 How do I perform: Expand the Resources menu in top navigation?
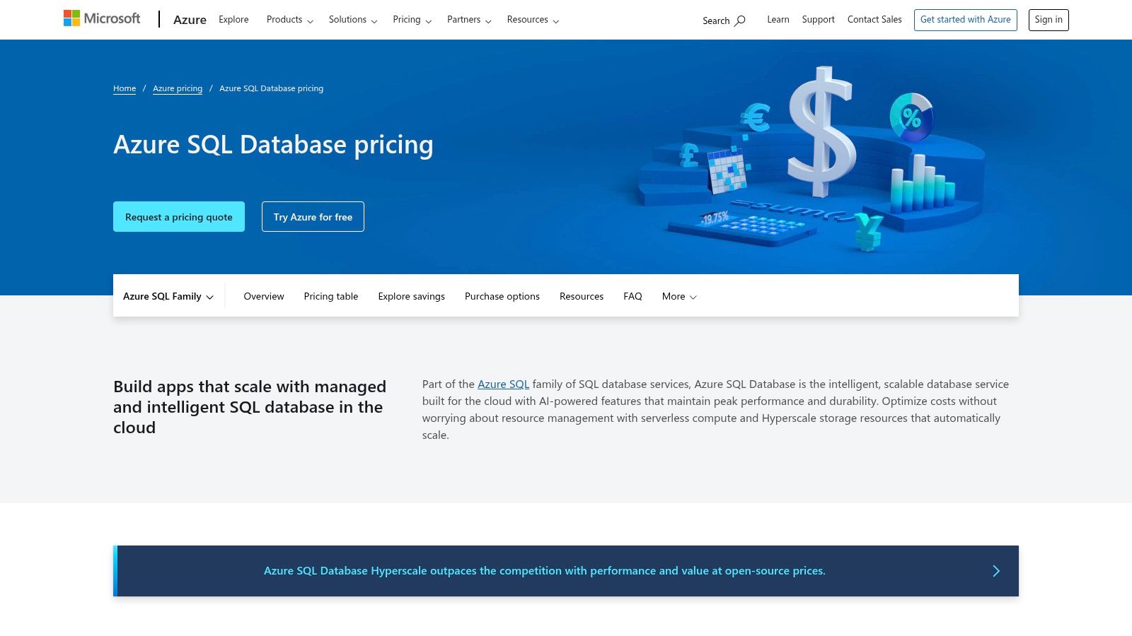[533, 20]
